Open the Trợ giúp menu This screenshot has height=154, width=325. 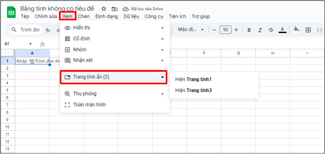click(x=201, y=17)
